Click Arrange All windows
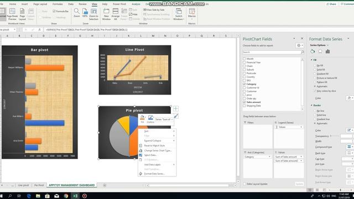The height and width of the screenshot is (199, 354). pos(116,14)
